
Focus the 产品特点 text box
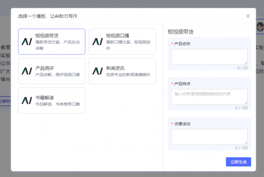tap(209, 97)
